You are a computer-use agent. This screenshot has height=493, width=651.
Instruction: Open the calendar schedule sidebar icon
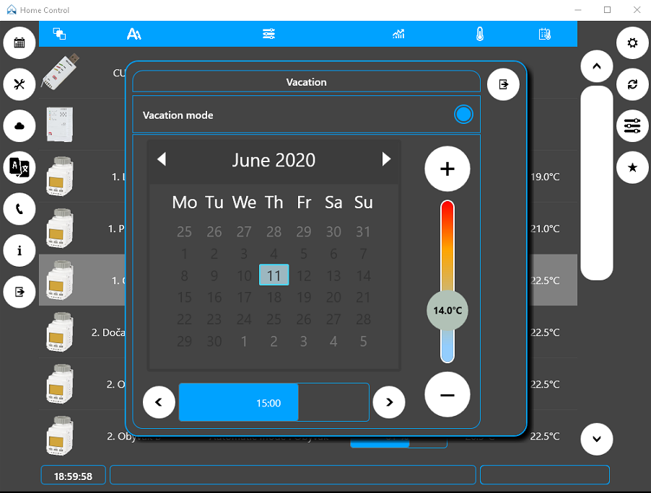(19, 43)
